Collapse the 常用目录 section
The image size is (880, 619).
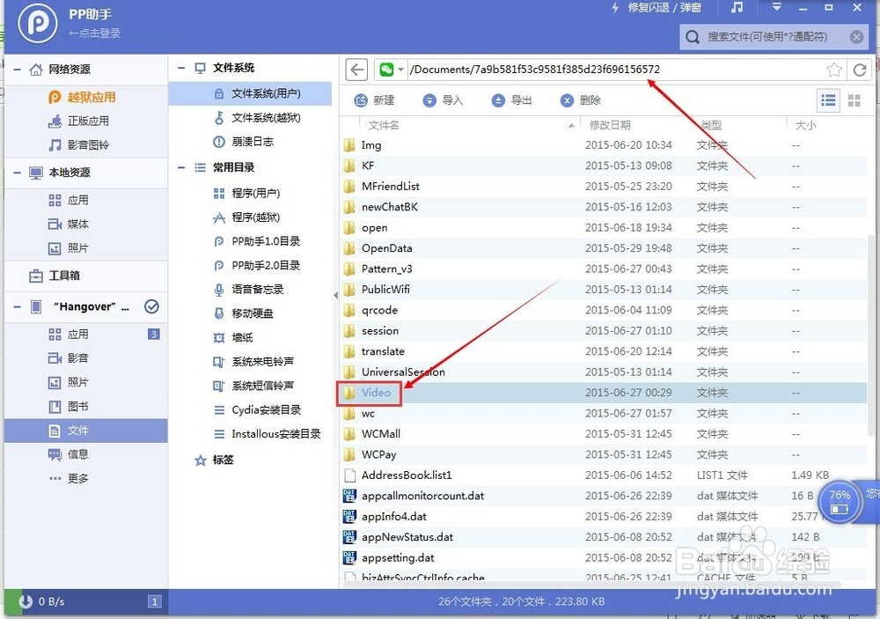point(180,167)
